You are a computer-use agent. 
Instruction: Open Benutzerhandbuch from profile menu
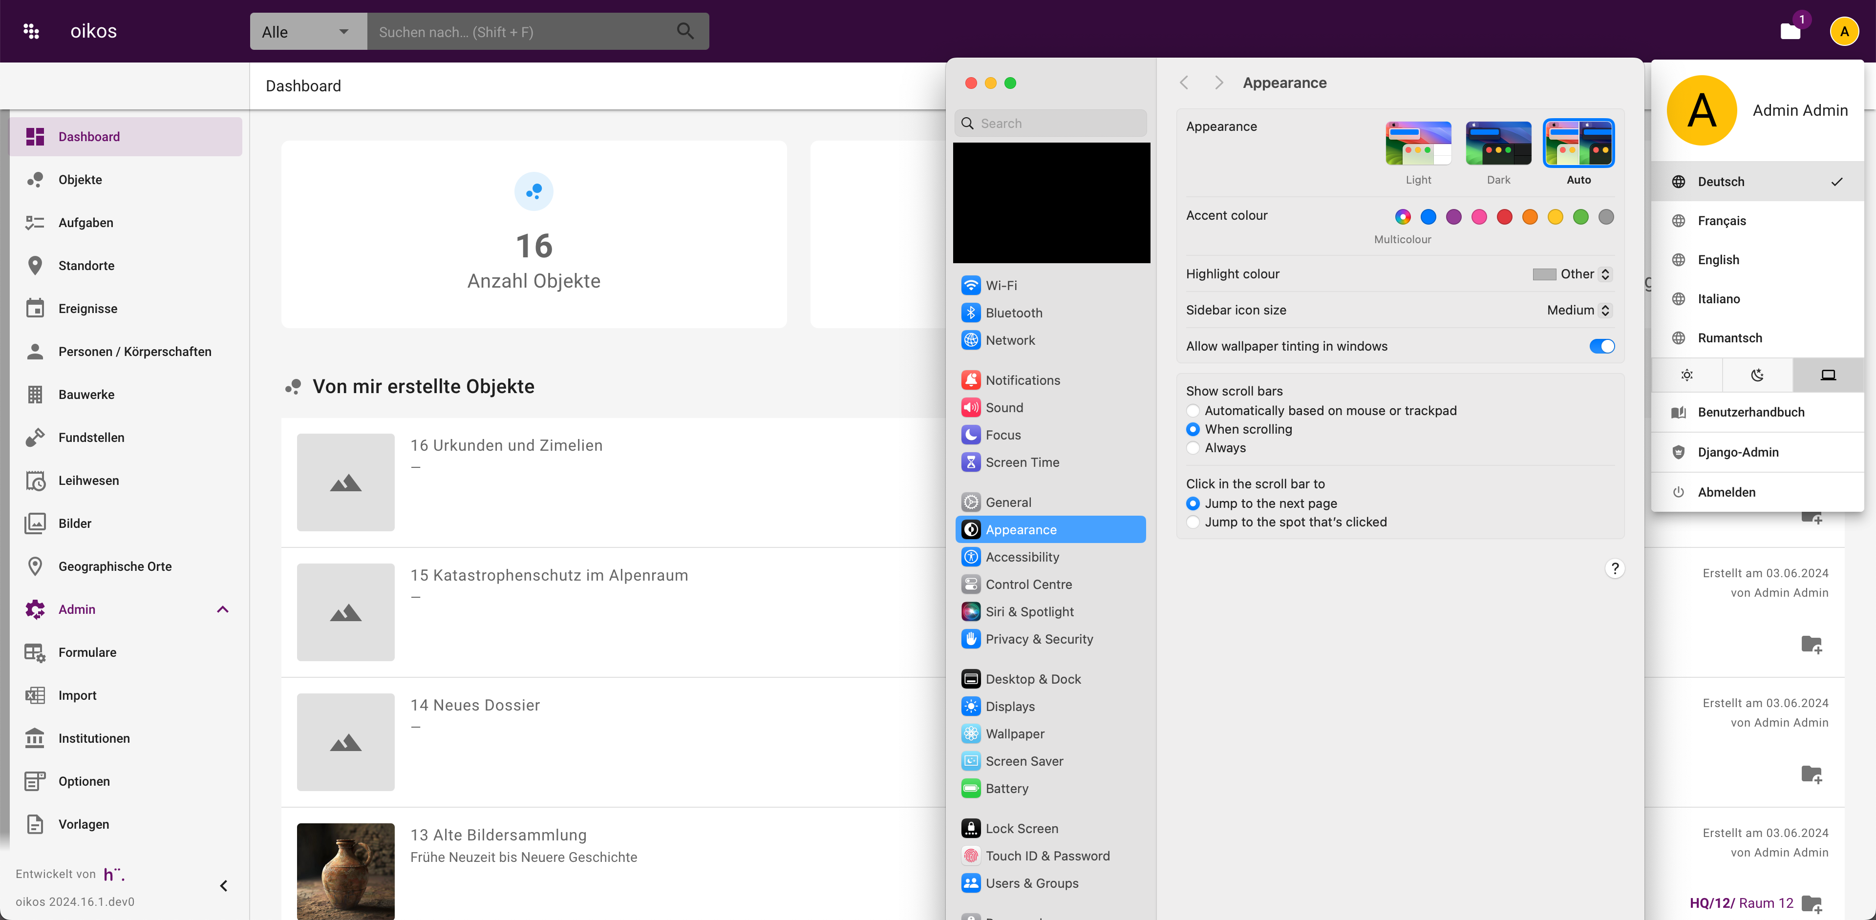pyautogui.click(x=1751, y=412)
